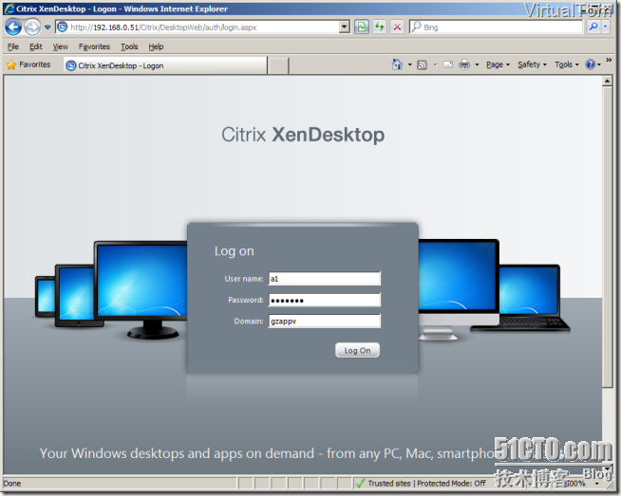Screen dimensions: 621x496
Task: Click the Bing search box
Action: tap(497, 27)
